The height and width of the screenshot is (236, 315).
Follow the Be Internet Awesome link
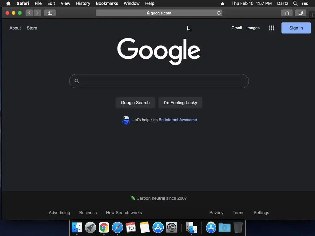pyautogui.click(x=178, y=120)
